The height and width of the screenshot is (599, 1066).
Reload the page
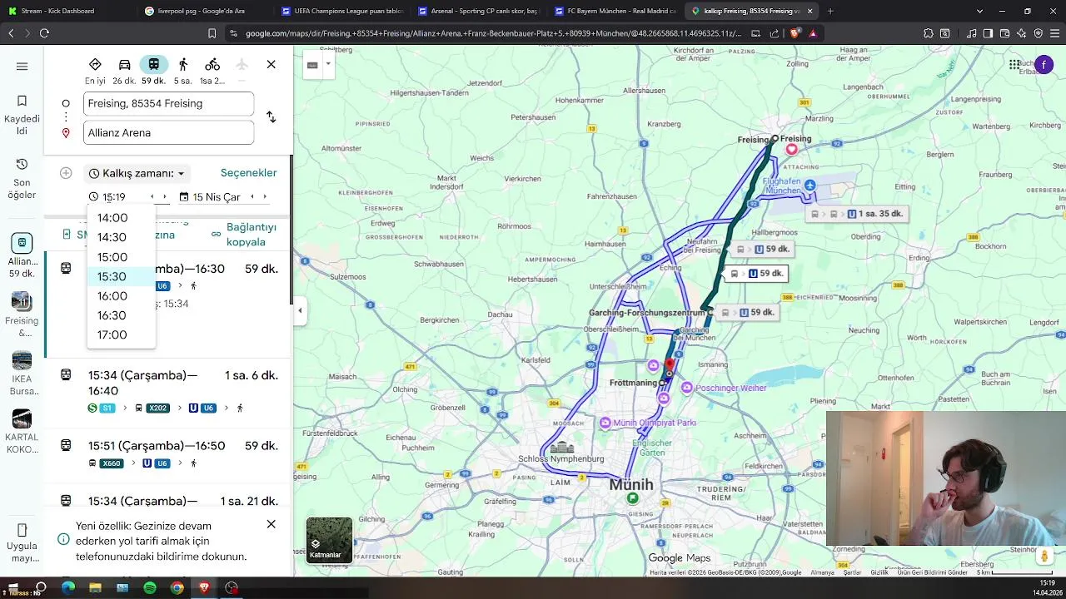click(x=44, y=33)
